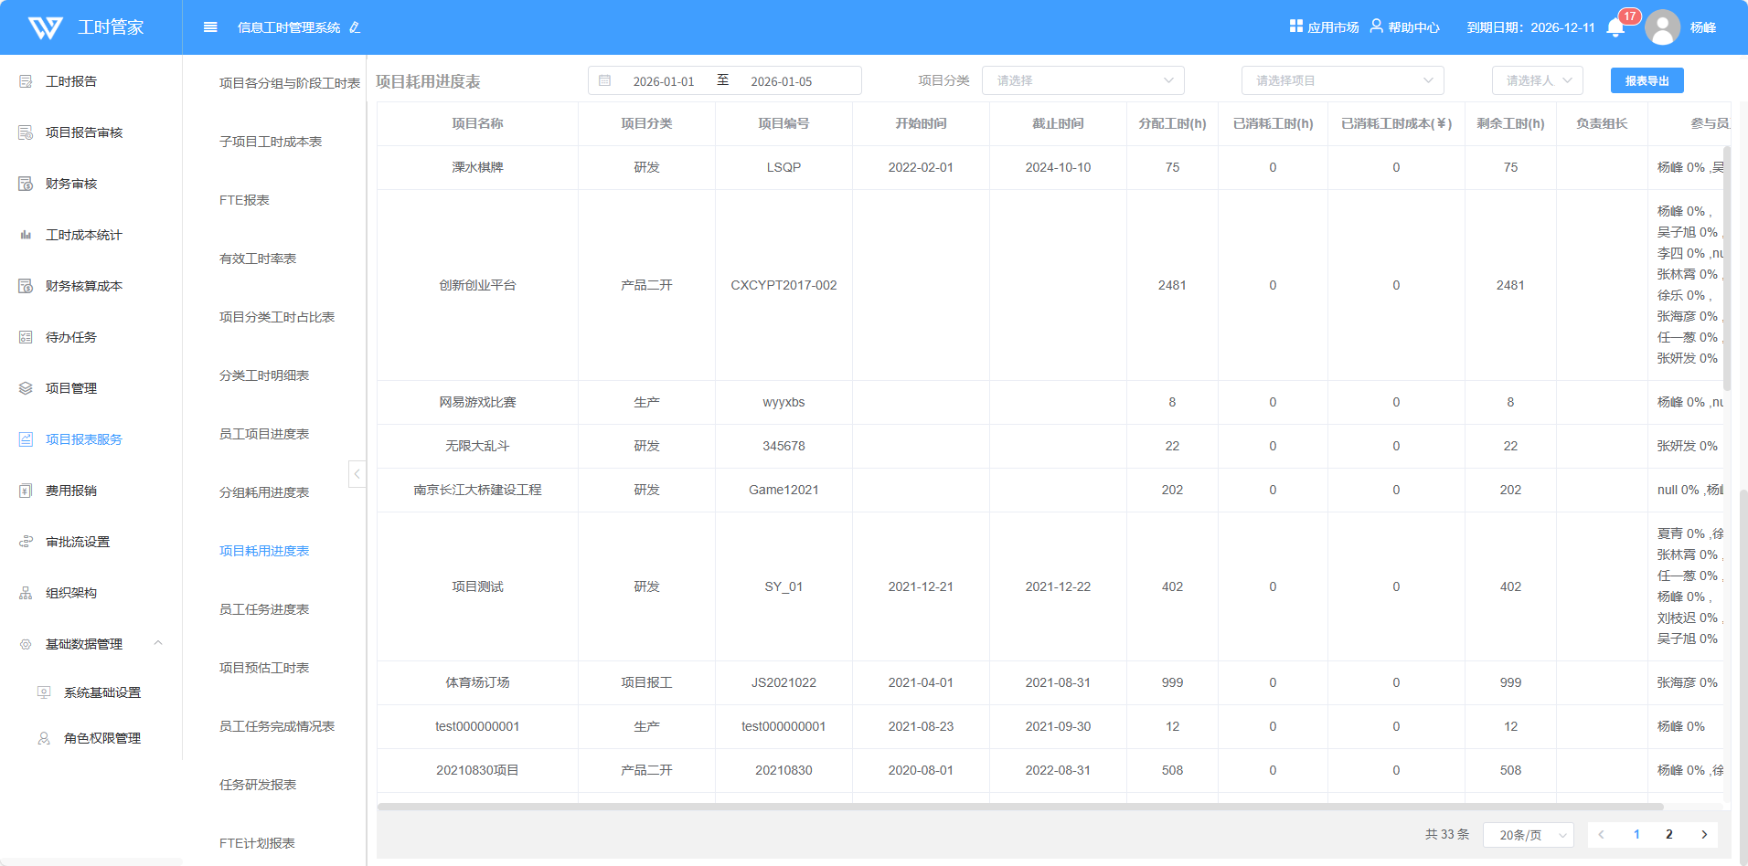Open 帮助中心 help center

tap(1404, 27)
